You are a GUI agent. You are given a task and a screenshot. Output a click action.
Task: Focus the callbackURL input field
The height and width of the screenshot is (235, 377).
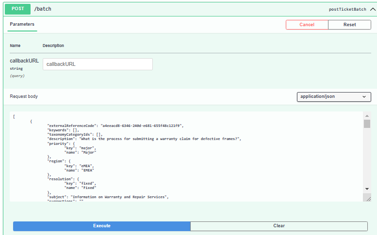click(98, 64)
